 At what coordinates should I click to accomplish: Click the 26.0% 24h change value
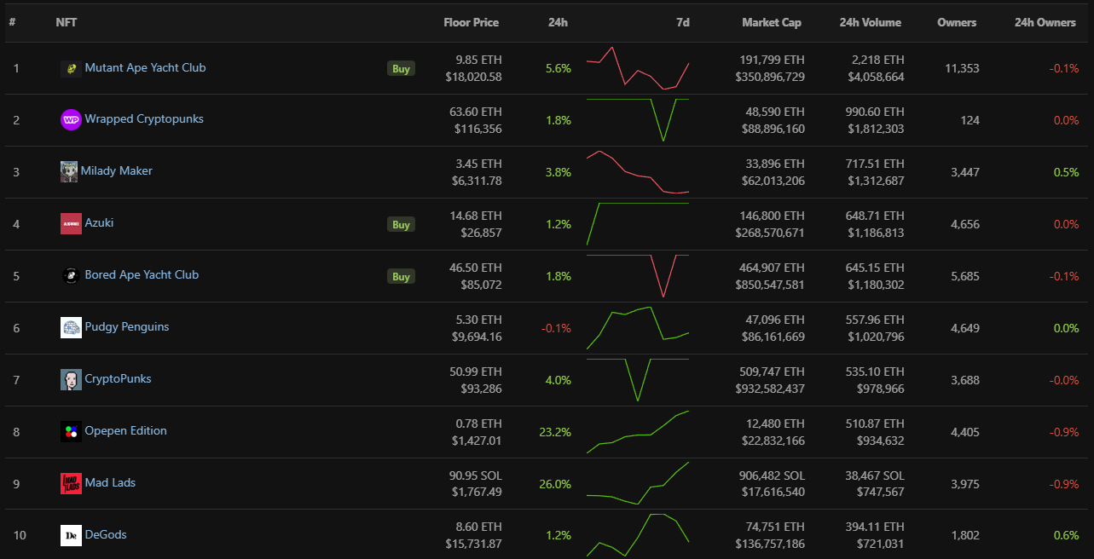pos(555,484)
